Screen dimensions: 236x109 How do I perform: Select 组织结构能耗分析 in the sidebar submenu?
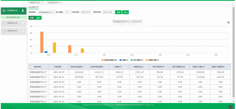point(13,17)
